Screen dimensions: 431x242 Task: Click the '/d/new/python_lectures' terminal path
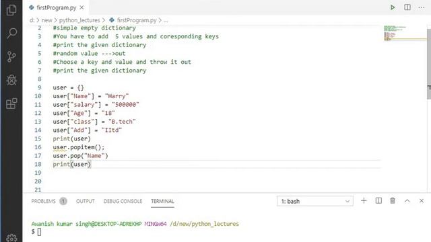coord(205,224)
